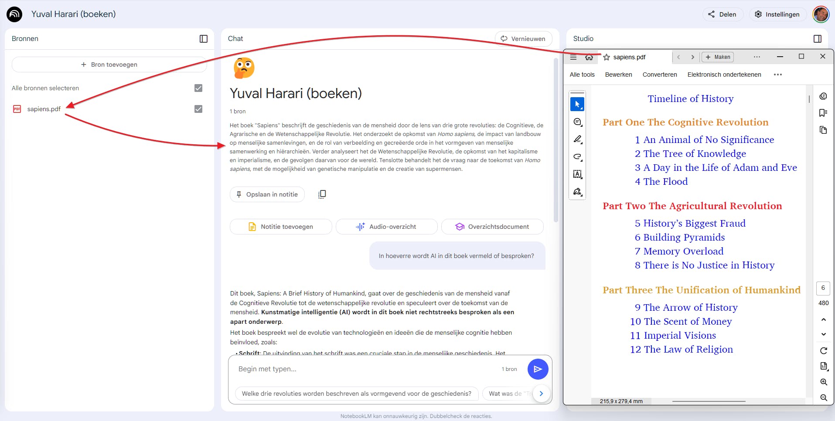Screen dimensions: 835x421
Task: Click Opslaan in notitie
Action: 267,194
